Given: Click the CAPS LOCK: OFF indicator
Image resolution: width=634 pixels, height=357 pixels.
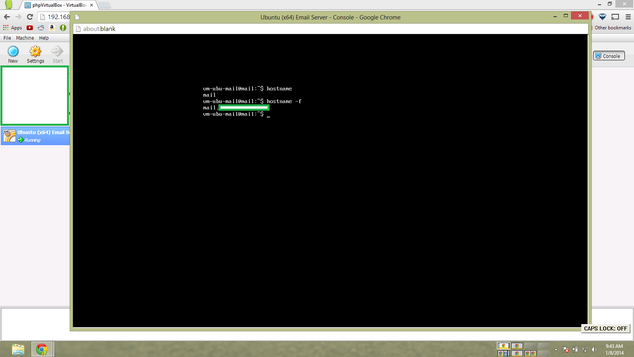Looking at the screenshot, I should point(605,328).
